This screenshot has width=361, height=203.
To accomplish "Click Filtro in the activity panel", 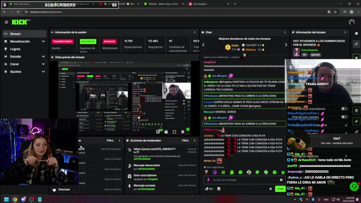I will (110, 140).
